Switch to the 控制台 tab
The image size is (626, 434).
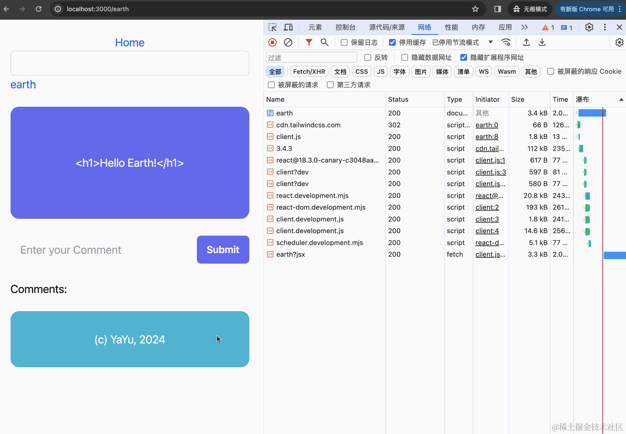pos(345,27)
